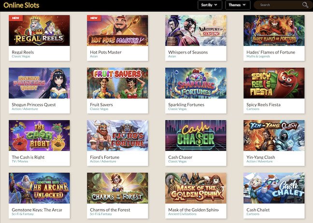
Task: Open the Cash Chaser neon thumbnail
Action: pyautogui.click(x=196, y=136)
